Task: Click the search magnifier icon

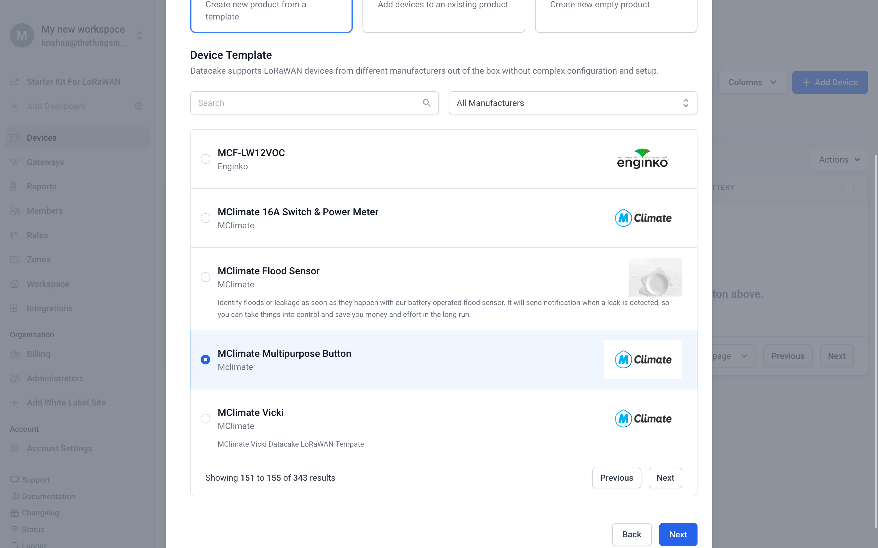Action: (x=427, y=103)
